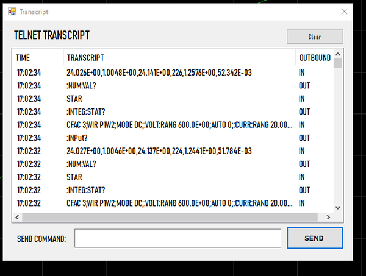
Task: Click the TRANSCRIPT column header
Action: (x=179, y=58)
